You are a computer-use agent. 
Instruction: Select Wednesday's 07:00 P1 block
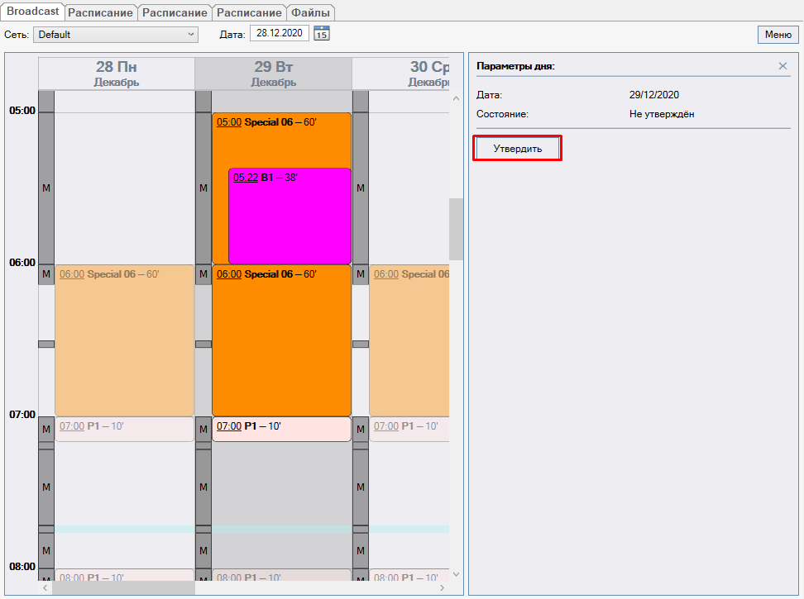point(409,429)
